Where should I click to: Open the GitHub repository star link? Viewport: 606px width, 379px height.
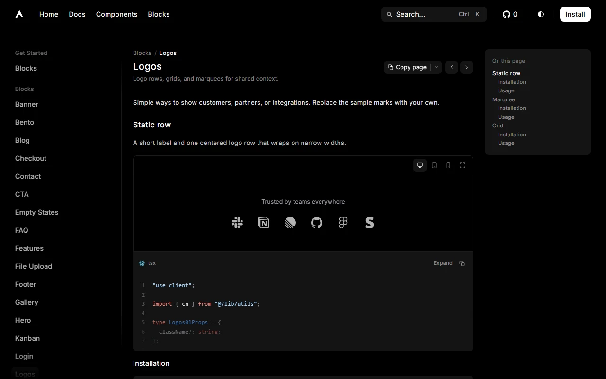point(510,14)
